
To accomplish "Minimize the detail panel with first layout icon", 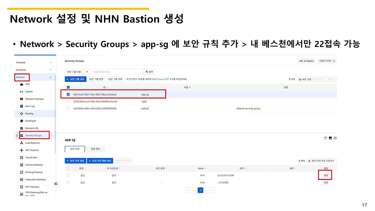I will (325, 138).
